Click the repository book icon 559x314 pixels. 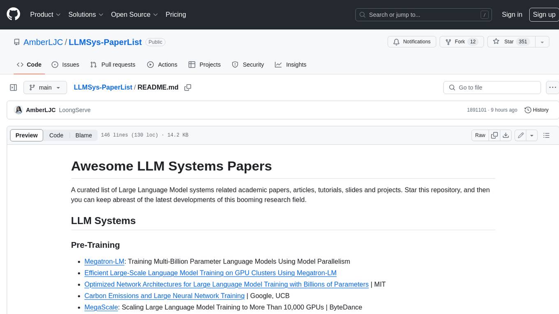tap(17, 42)
